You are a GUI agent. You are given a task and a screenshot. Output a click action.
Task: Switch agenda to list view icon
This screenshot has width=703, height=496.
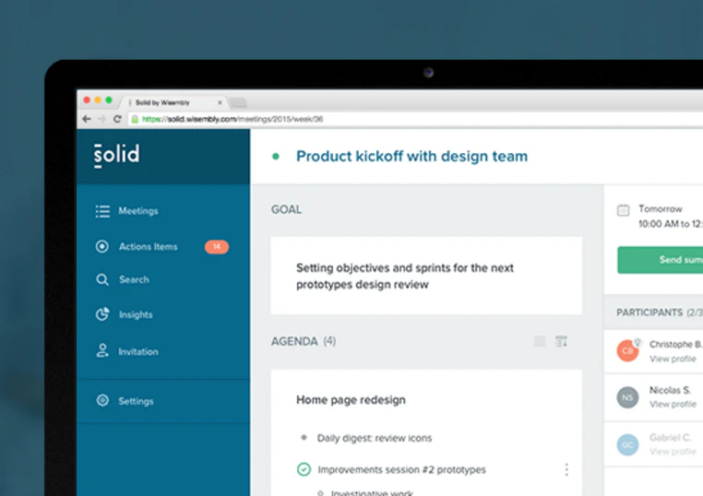point(540,341)
